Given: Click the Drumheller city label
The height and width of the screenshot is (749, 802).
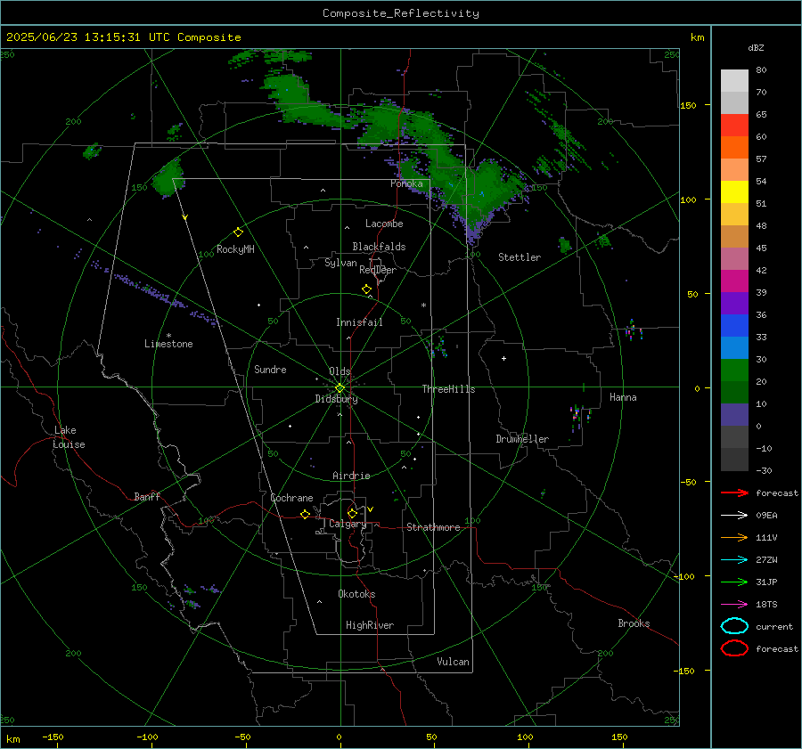Looking at the screenshot, I should [522, 439].
